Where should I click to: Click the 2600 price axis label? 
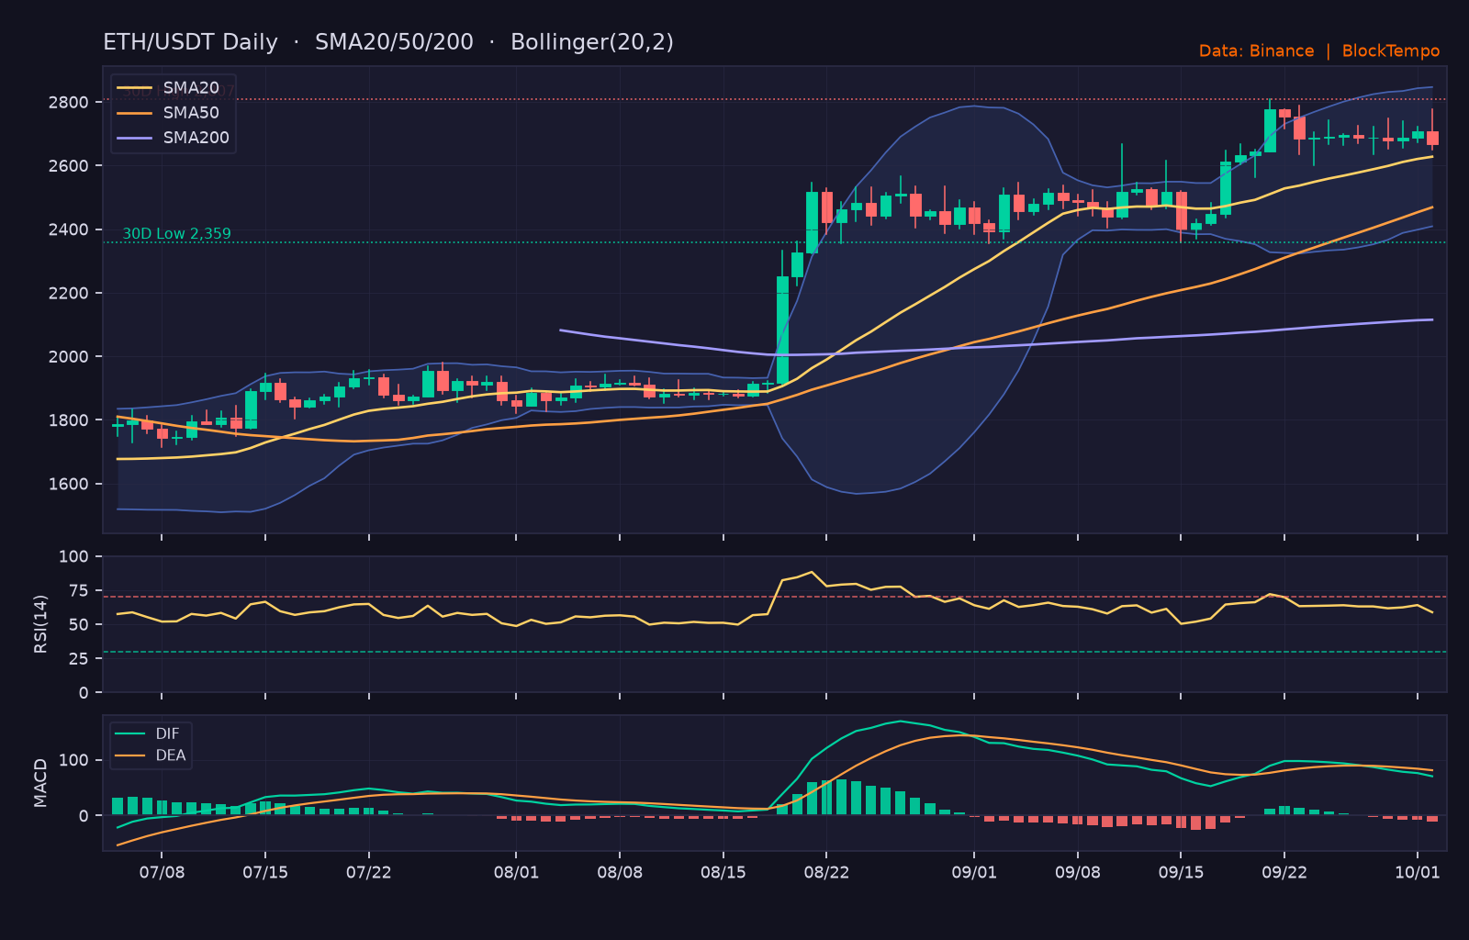point(69,166)
